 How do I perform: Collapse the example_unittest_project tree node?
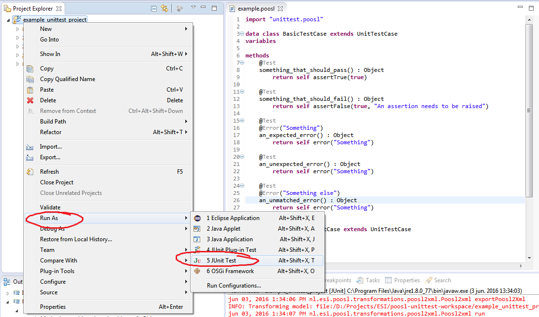pyautogui.click(x=8, y=20)
